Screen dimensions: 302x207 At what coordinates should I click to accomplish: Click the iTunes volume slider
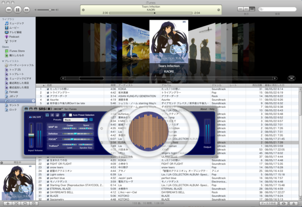(x=46, y=10)
